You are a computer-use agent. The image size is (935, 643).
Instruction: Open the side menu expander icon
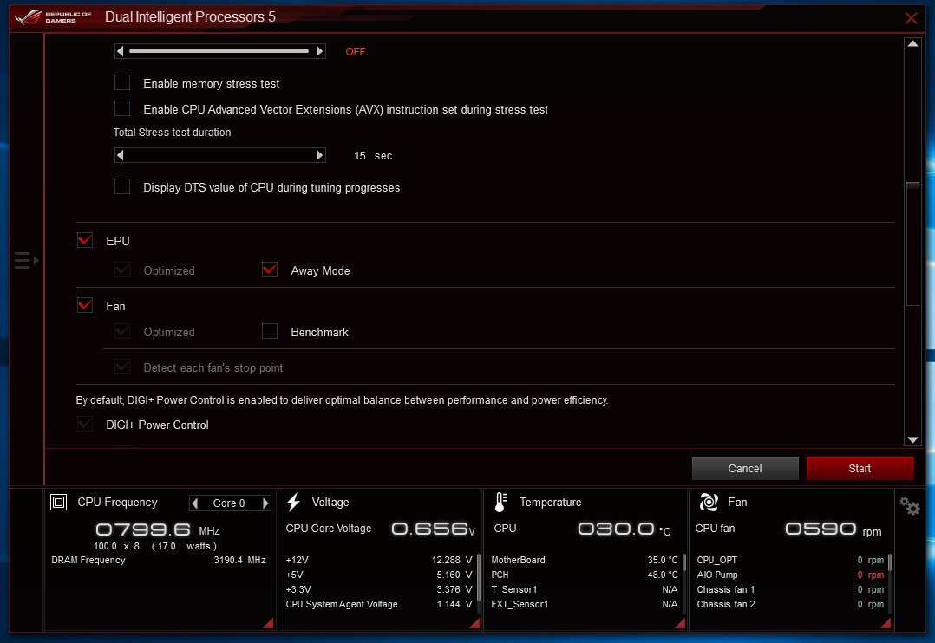point(26,261)
